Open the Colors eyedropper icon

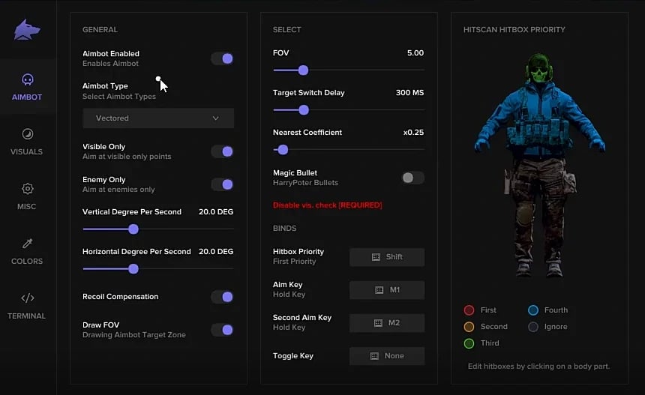27,244
